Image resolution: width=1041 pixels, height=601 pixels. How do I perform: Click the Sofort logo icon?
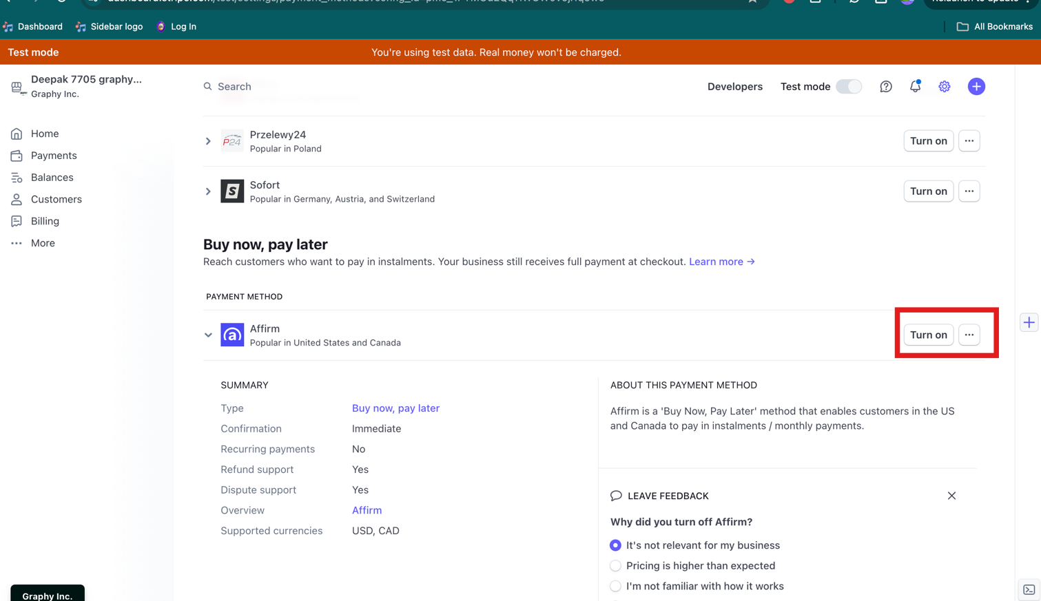coord(232,191)
